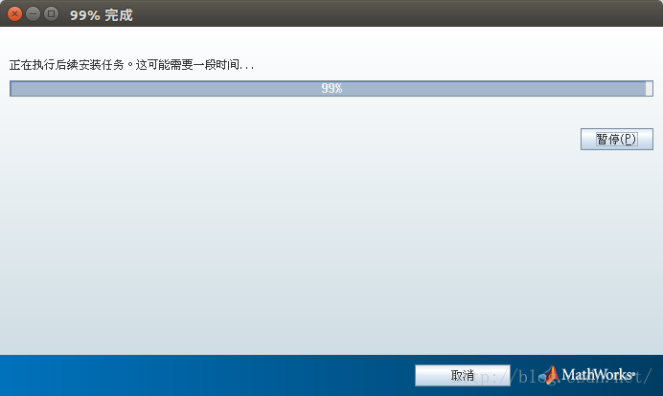Click the unfilled end of the progress bar
The width and height of the screenshot is (663, 396).
pos(649,89)
